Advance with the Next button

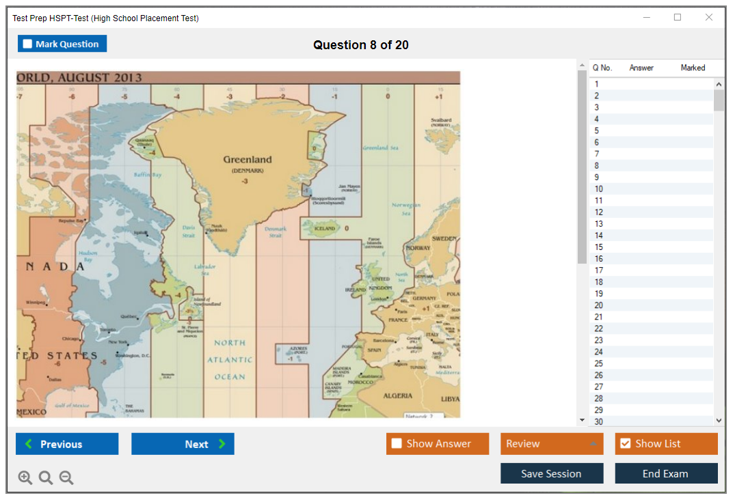pos(183,444)
